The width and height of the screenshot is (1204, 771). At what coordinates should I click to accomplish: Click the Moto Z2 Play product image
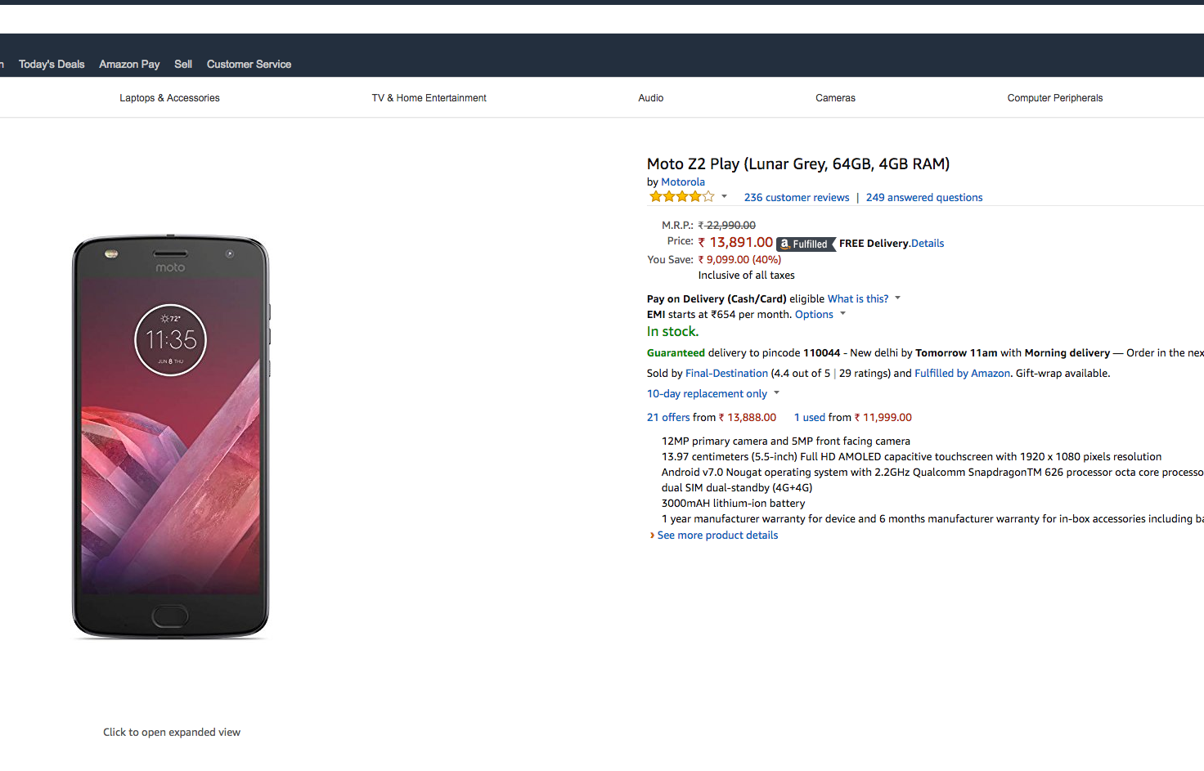(170, 437)
